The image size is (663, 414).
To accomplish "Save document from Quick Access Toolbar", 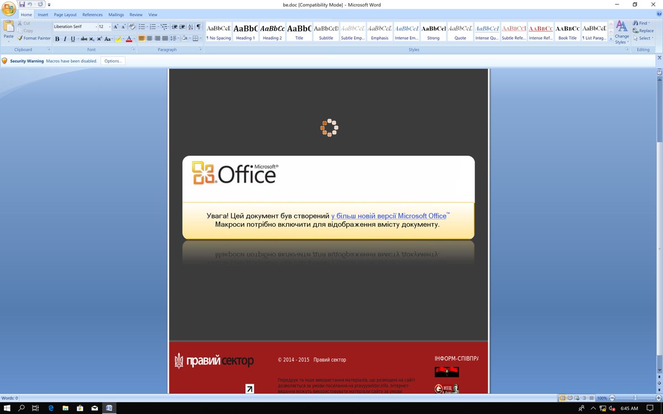I will [x=22, y=4].
